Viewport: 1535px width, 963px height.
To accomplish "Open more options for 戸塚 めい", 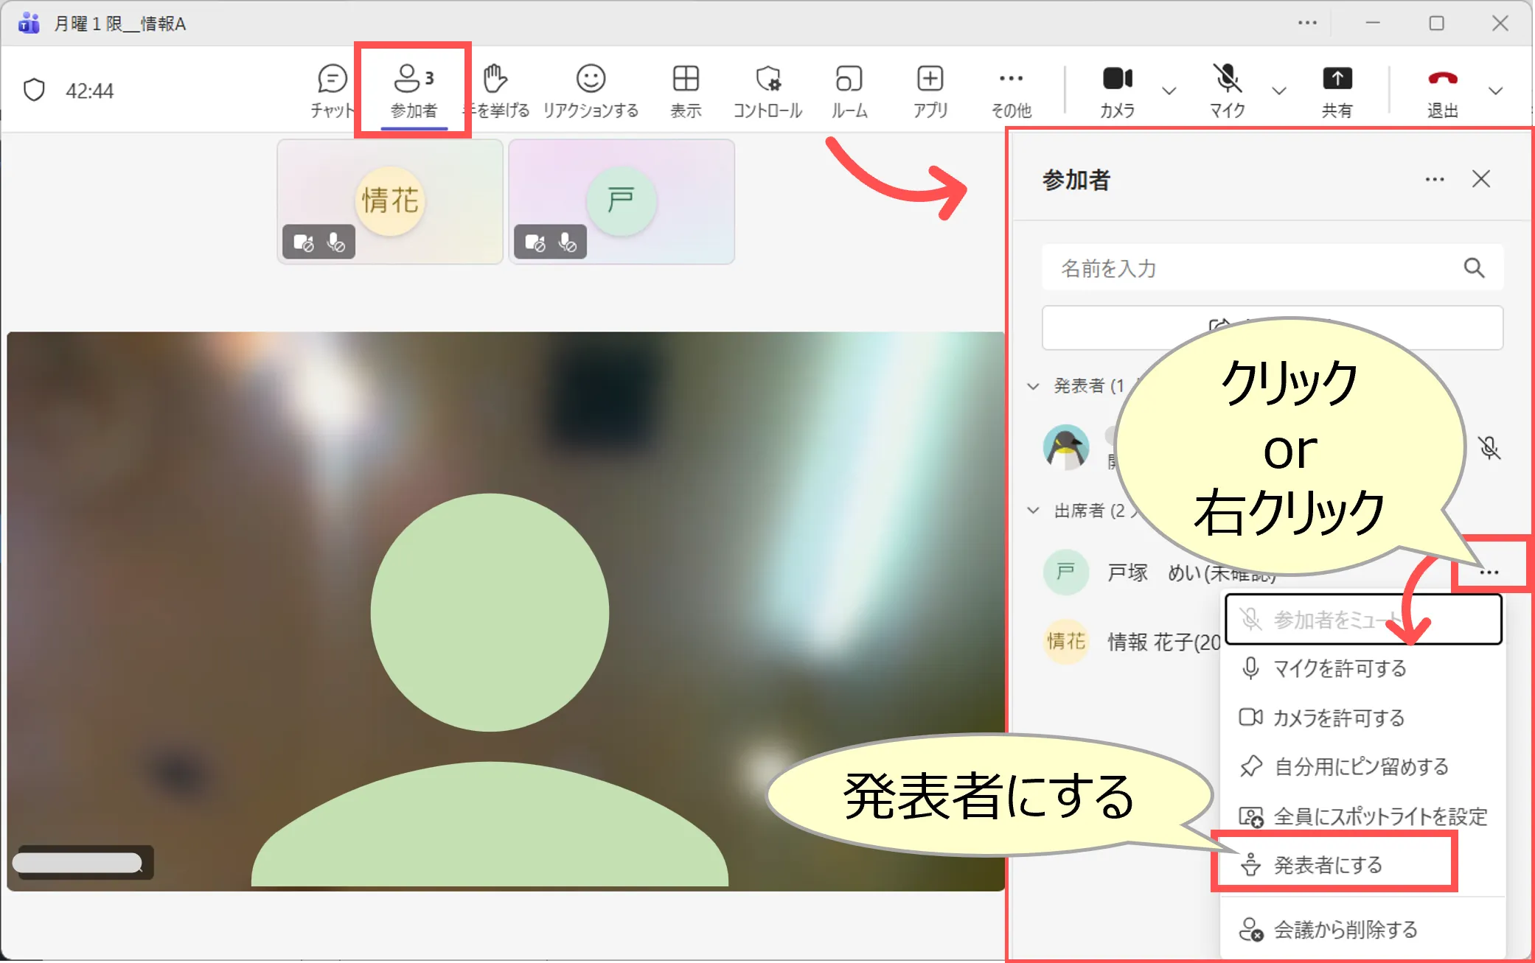I will pos(1489,572).
